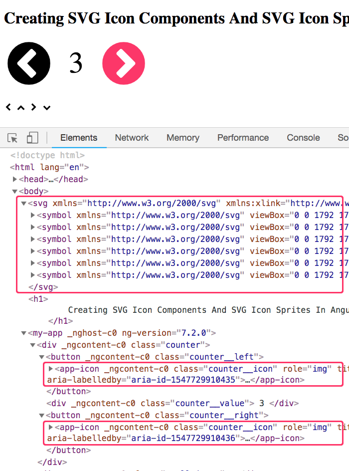Viewport: 349px width, 471px height.
Task: Collapse the my-app element node
Action: [24, 333]
